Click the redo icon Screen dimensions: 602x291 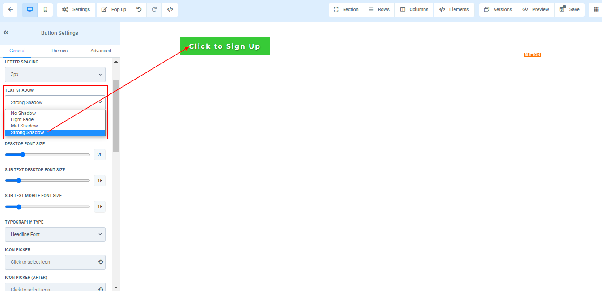(154, 9)
